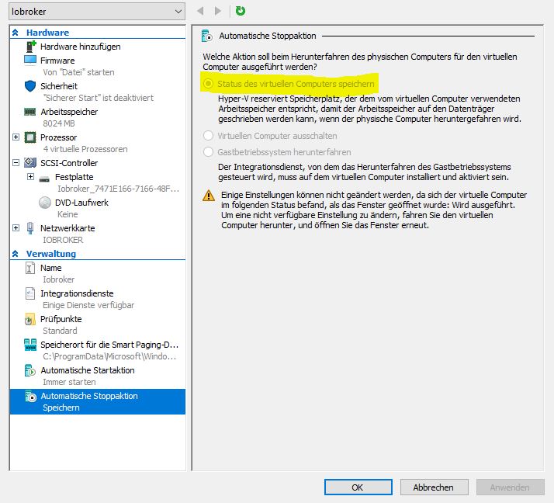This screenshot has width=554, height=503.
Task: Click 'Einige Dienste verfügbar' text
Action: (x=88, y=305)
